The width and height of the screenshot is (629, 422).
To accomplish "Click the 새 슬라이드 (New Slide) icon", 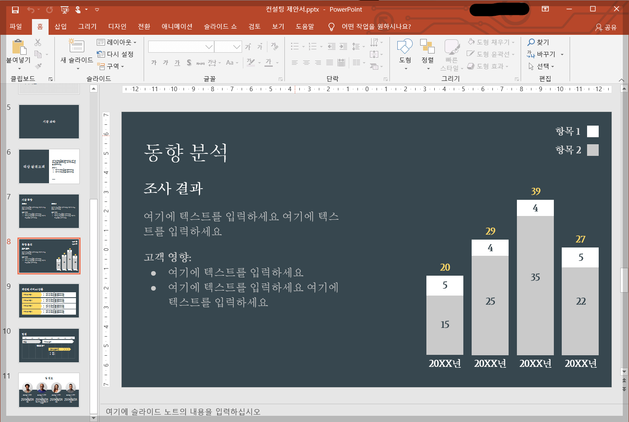I will (x=76, y=46).
